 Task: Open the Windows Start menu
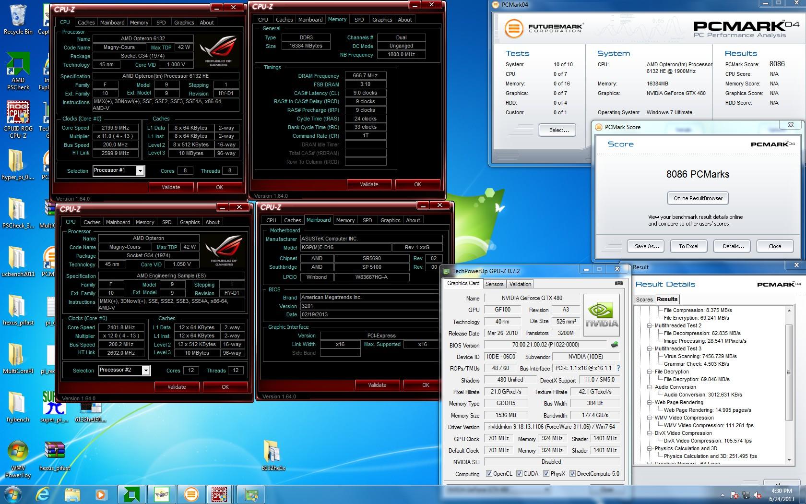coord(12,494)
